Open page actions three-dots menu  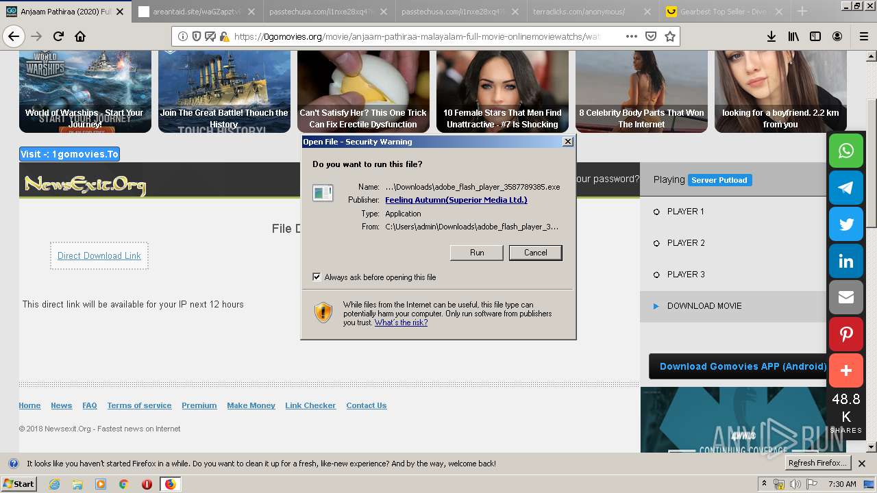(x=631, y=36)
